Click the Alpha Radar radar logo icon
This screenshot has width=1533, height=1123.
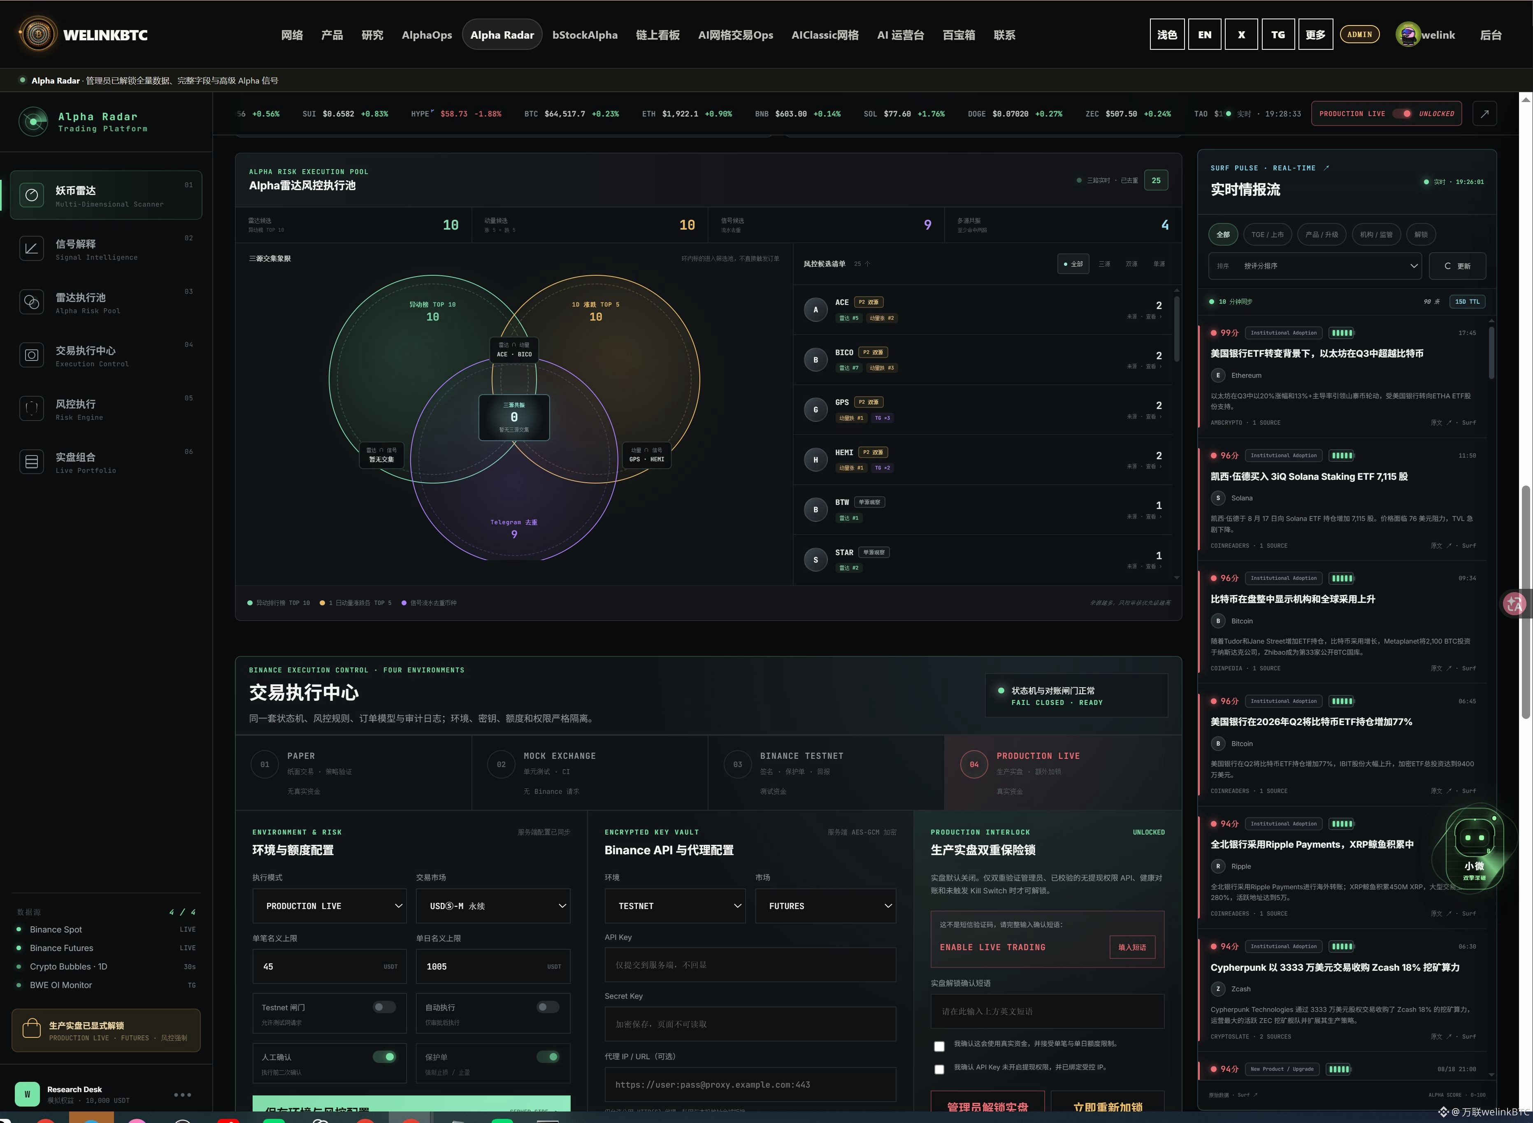pyautogui.click(x=33, y=122)
